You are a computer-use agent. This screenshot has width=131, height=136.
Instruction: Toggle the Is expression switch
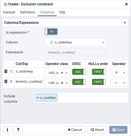pyautogui.click(x=51, y=32)
